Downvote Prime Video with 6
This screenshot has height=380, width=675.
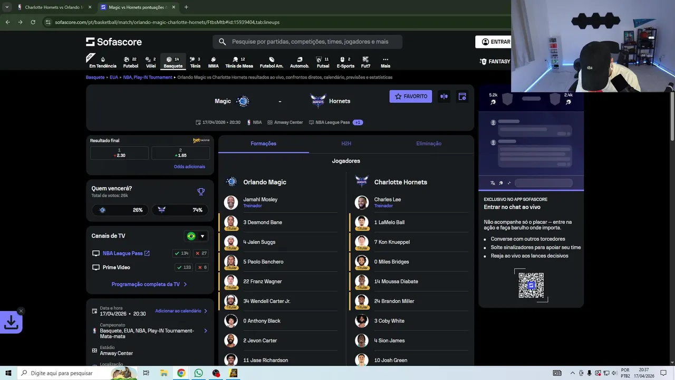(202, 268)
